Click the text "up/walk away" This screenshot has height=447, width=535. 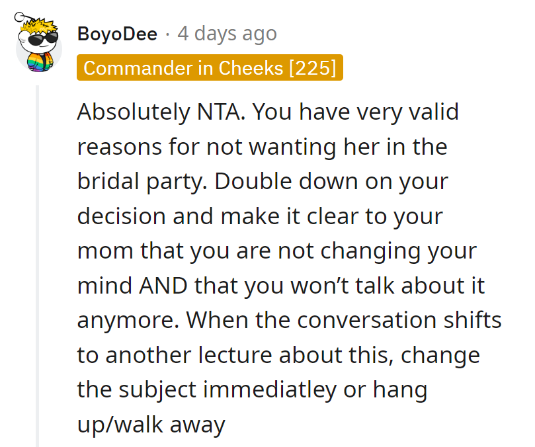coord(151,424)
